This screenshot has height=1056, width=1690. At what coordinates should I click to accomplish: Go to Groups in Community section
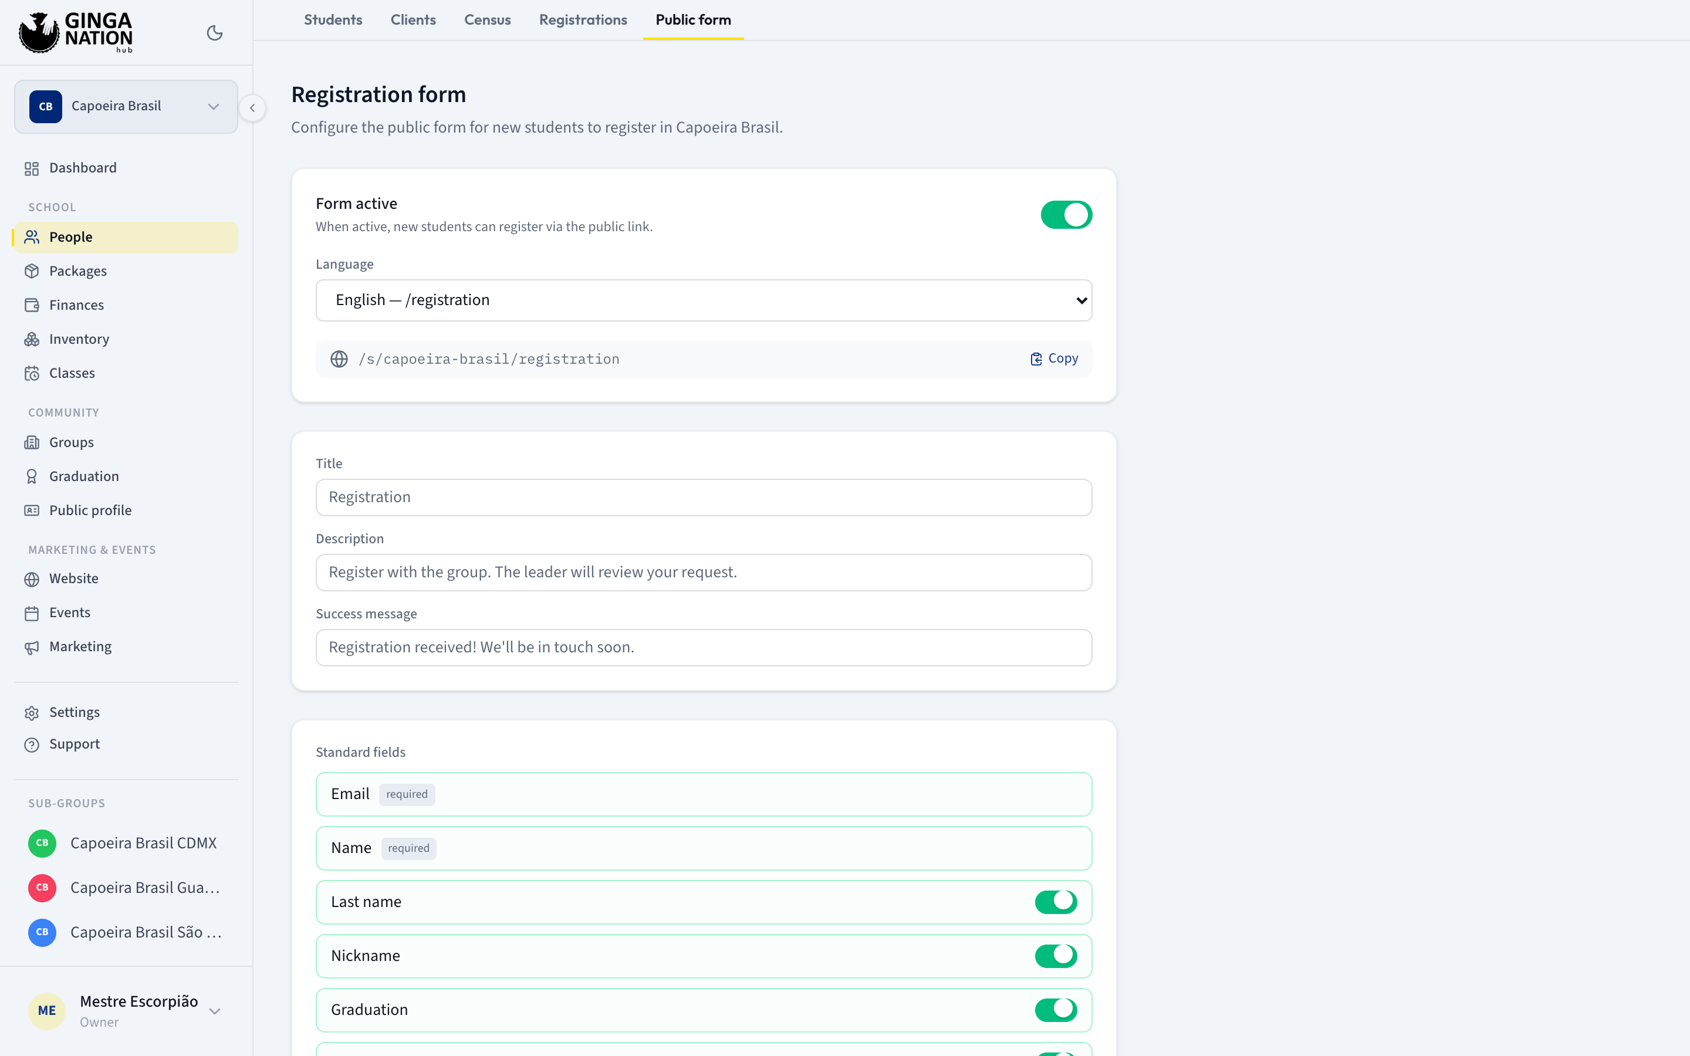(126, 443)
